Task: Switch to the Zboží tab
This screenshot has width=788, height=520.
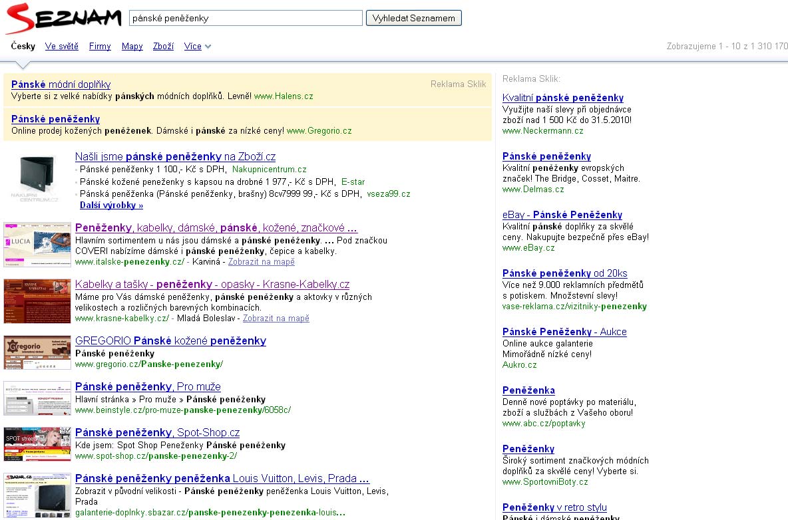Action: point(163,46)
